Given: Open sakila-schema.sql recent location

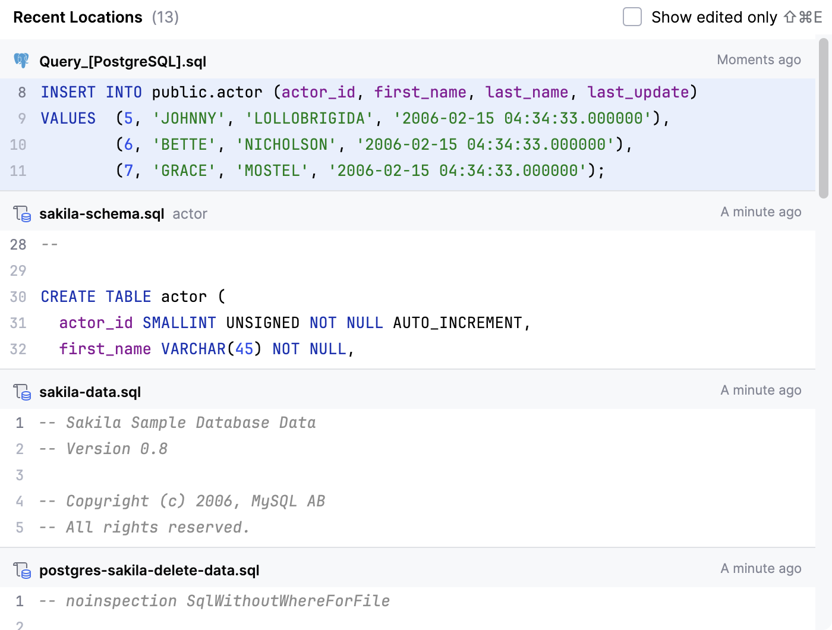Looking at the screenshot, I should 102,214.
